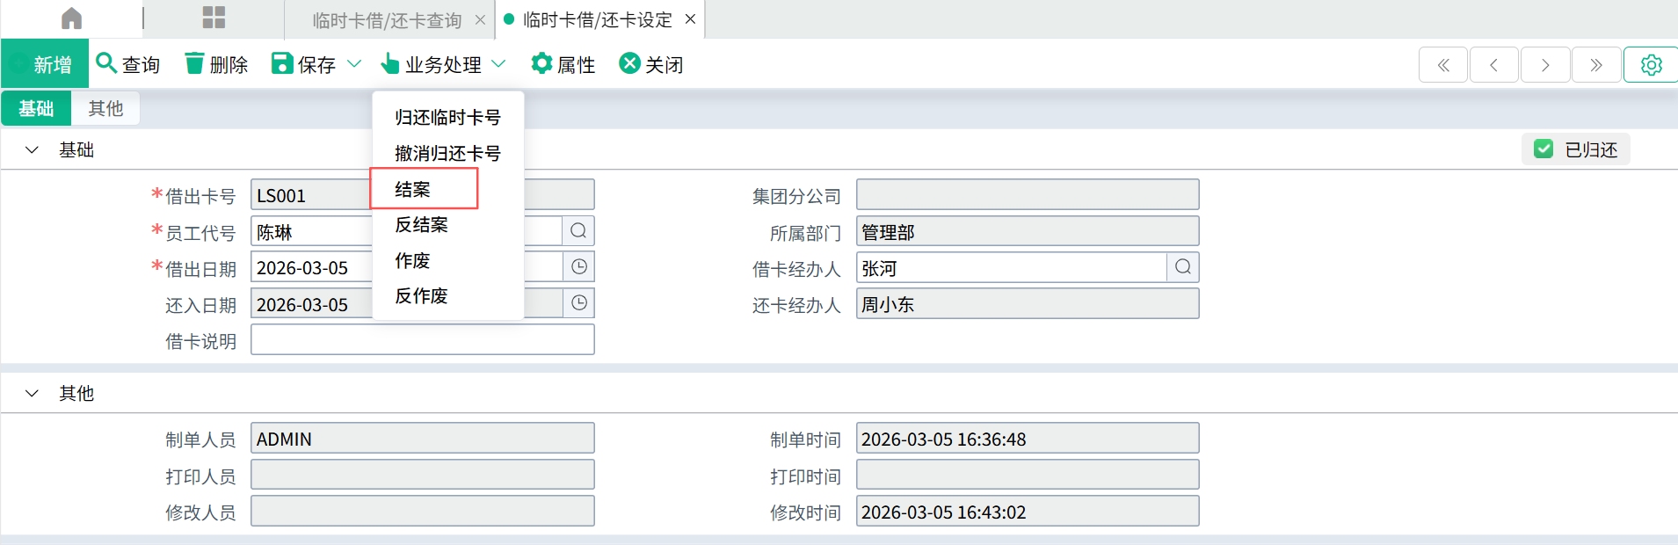Choose 归还临时卡号 menu item

(447, 117)
